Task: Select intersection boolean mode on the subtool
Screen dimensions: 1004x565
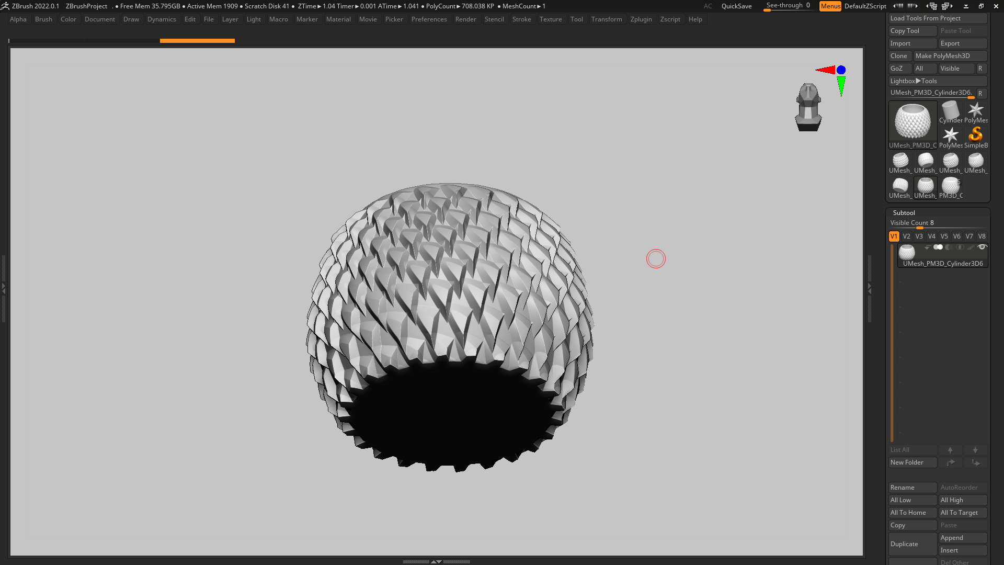Action: click(960, 247)
